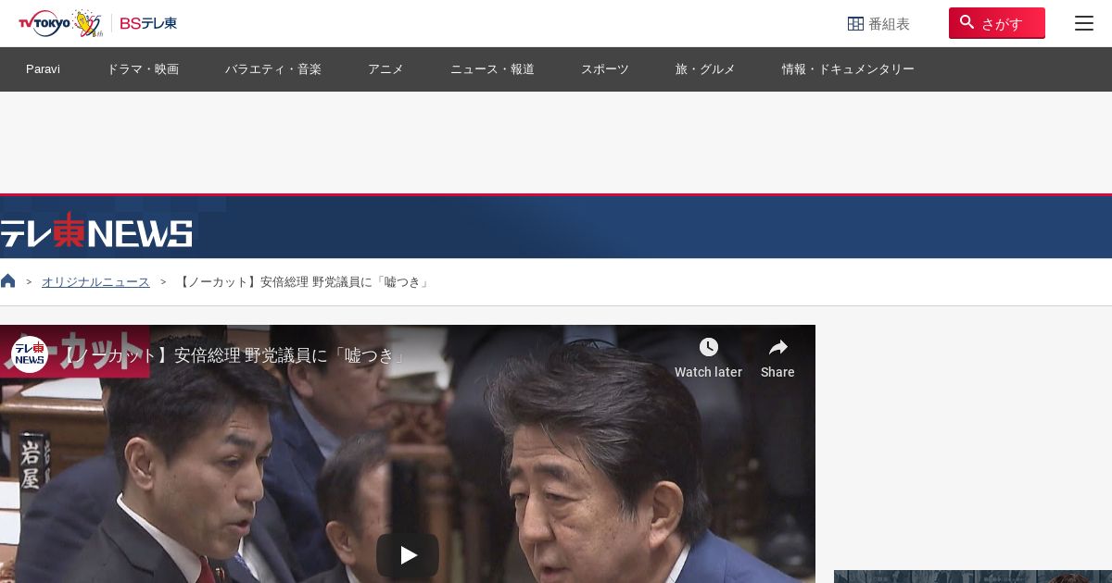Select the アニメ menu item
1112x583 pixels.
click(x=385, y=69)
